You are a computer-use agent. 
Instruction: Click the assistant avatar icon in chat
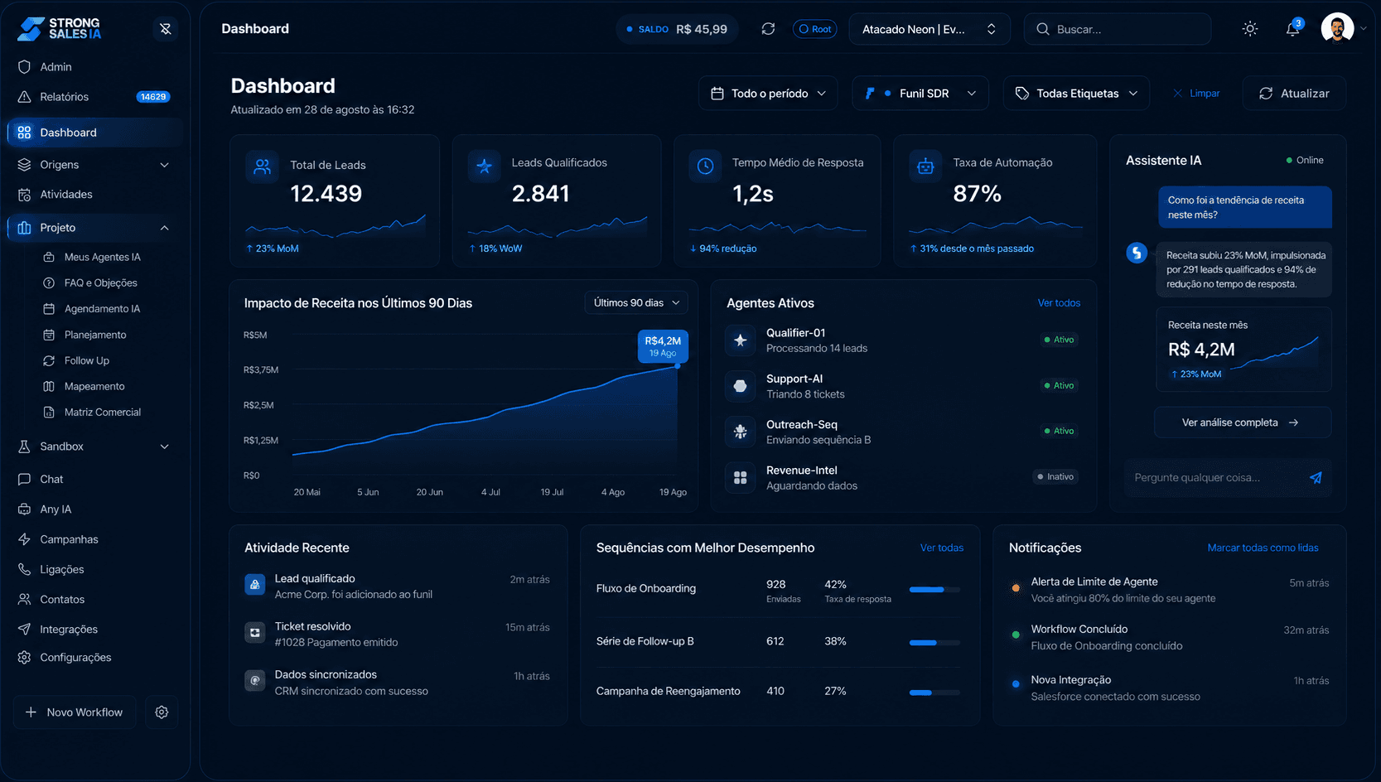pyautogui.click(x=1137, y=253)
